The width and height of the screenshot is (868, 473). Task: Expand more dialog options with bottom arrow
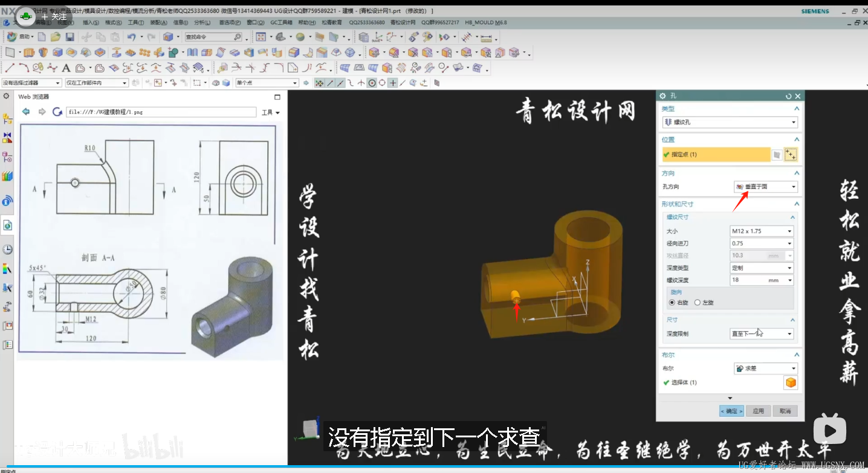tap(730, 398)
